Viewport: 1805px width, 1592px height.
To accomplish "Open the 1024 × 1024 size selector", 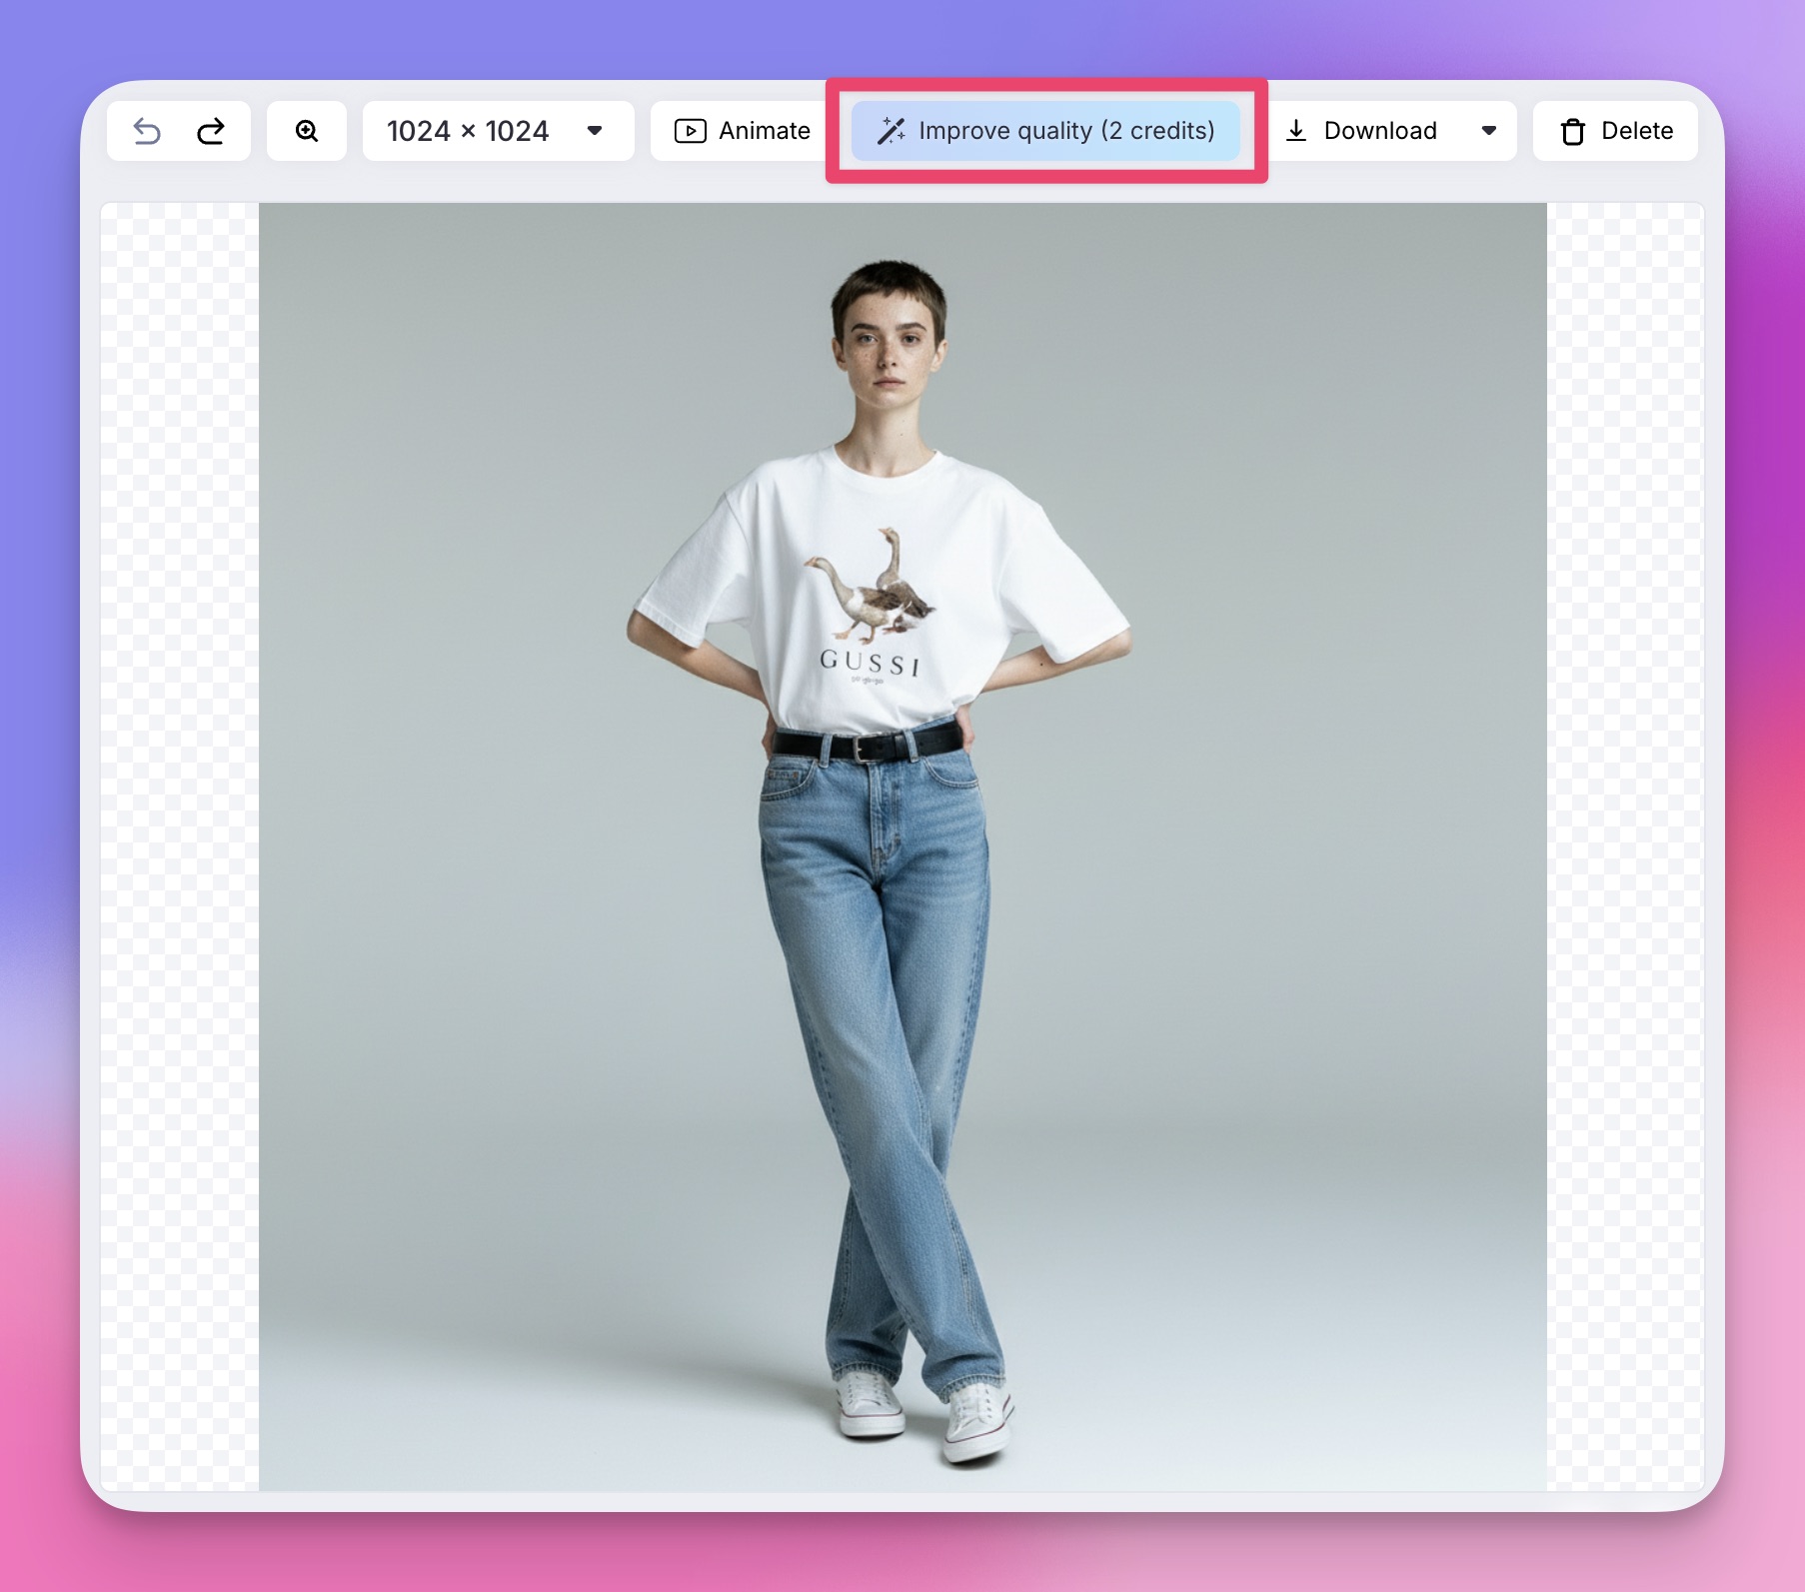I will (468, 131).
